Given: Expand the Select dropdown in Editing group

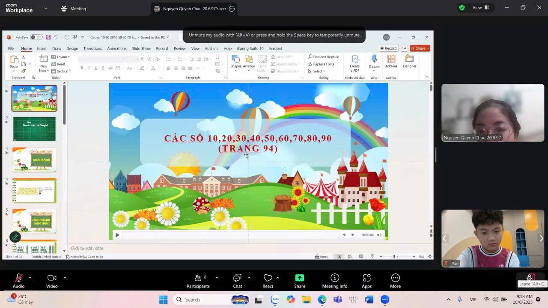Looking at the screenshot, I should (319, 71).
